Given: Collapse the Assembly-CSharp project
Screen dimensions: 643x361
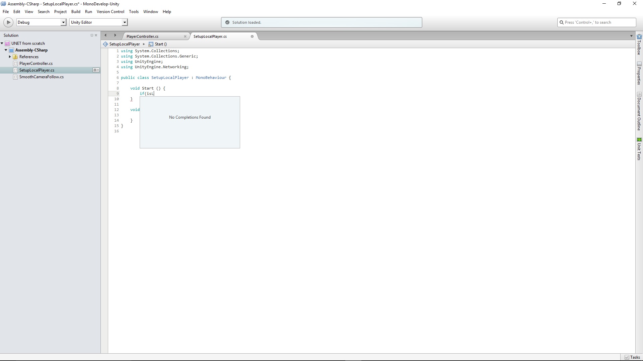Looking at the screenshot, I should coord(6,50).
